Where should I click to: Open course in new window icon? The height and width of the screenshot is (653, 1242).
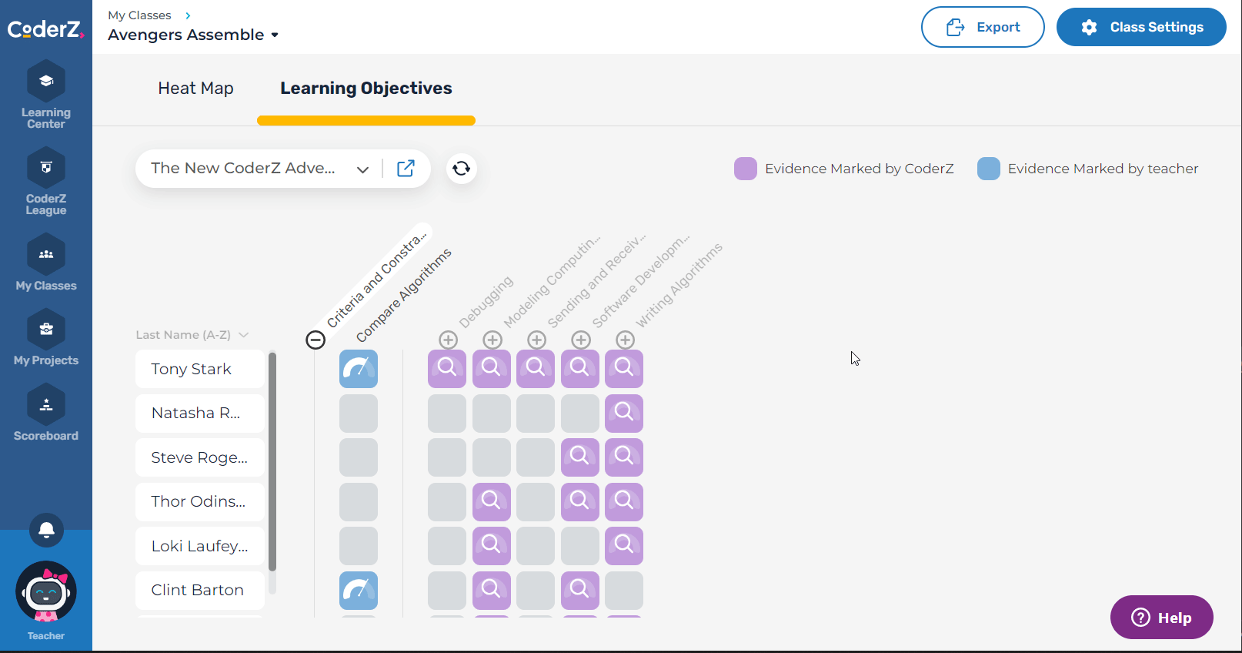point(406,169)
